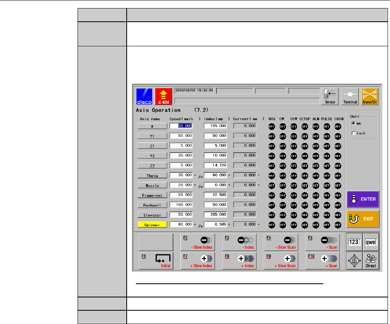Click the X row ORG indicator

(272, 126)
